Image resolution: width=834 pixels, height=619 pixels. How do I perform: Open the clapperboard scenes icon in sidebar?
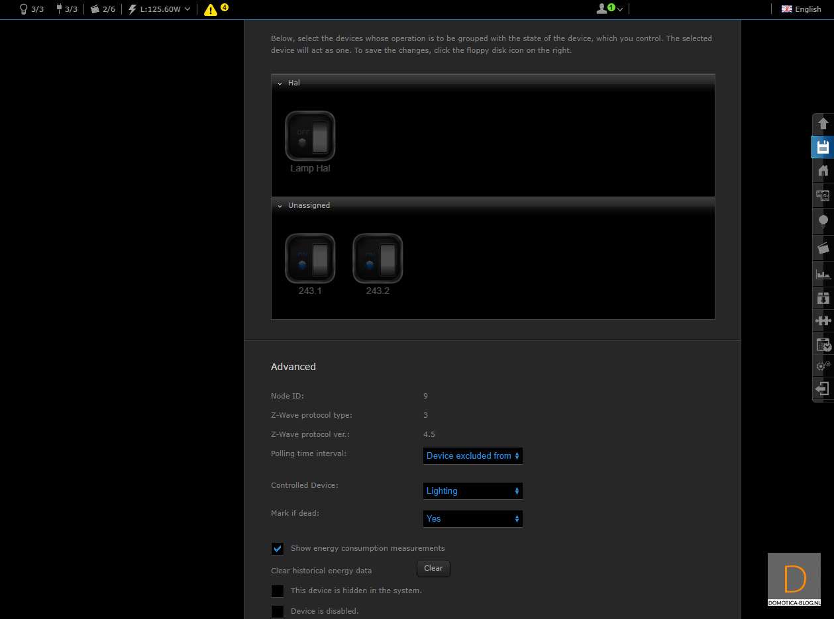[823, 248]
